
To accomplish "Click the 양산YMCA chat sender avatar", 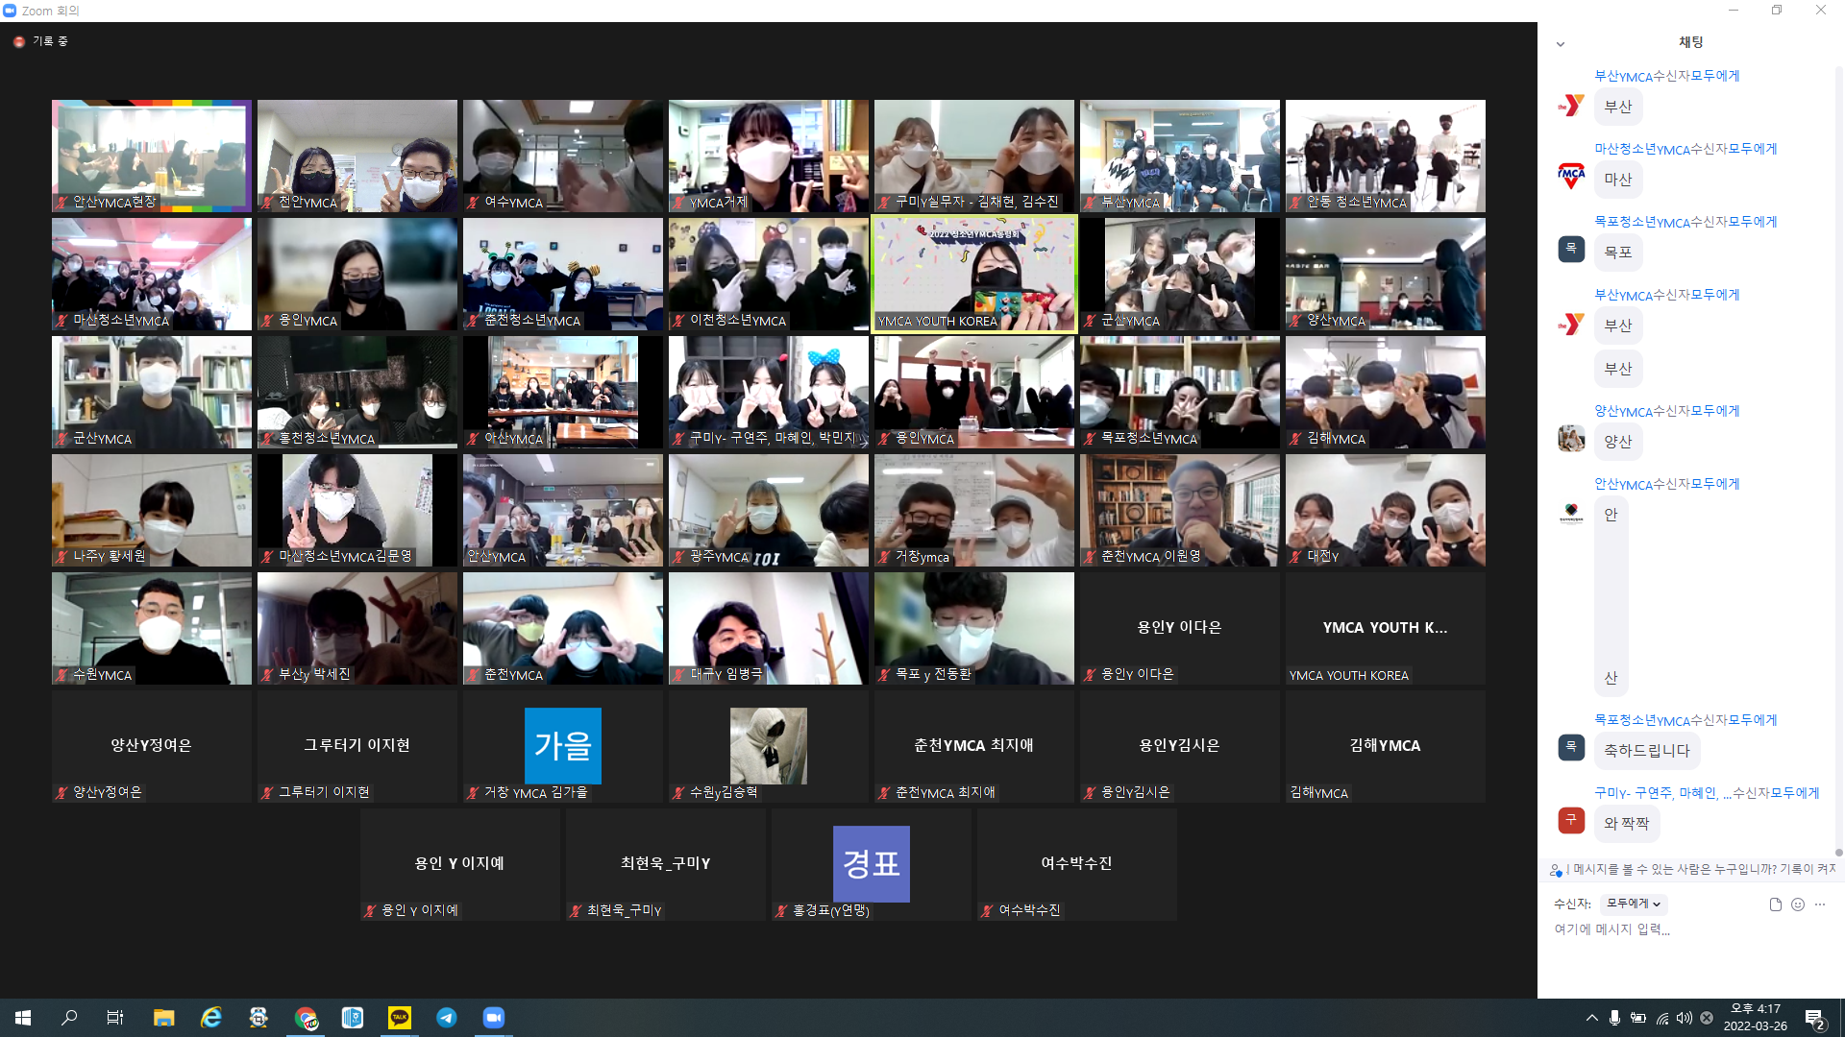I will pyautogui.click(x=1571, y=439).
